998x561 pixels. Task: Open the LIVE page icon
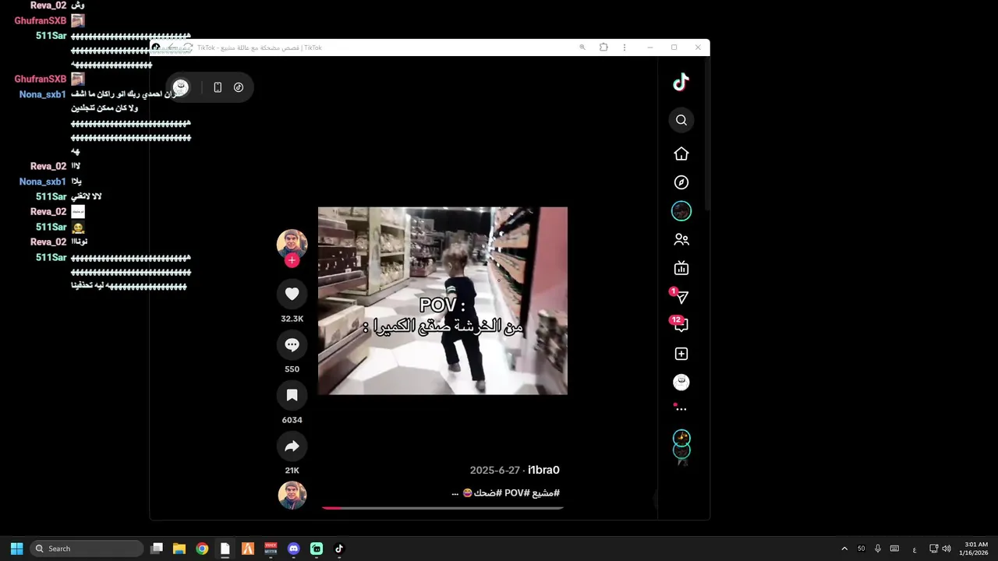click(x=681, y=268)
